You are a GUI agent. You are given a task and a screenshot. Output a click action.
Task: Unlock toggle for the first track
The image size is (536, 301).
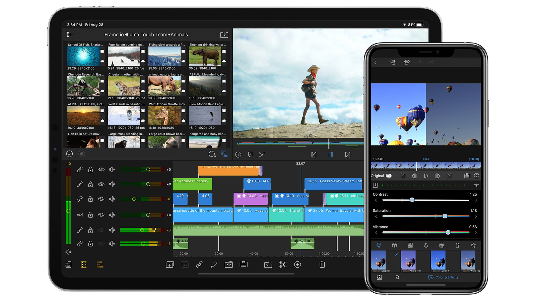coord(90,170)
